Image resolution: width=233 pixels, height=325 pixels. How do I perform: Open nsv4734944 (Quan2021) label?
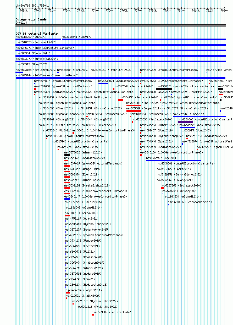click(157, 141)
